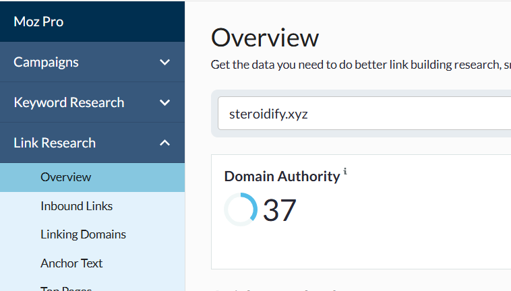Open the Keyword Research sidebar label

coord(69,102)
